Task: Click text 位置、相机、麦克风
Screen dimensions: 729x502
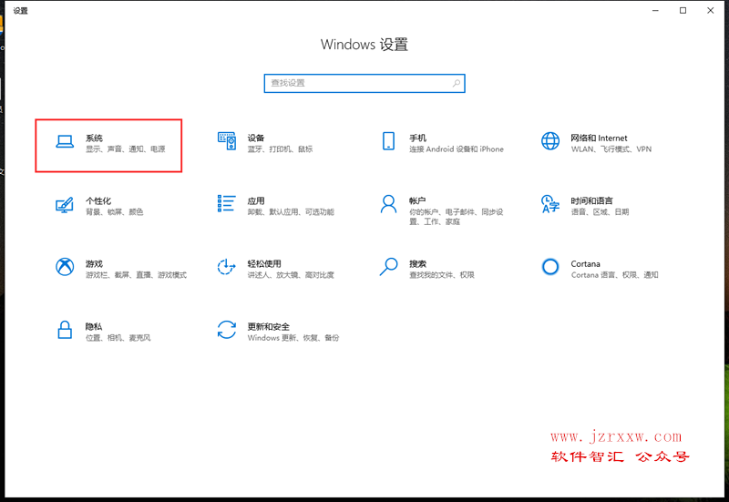Action: pyautogui.click(x=118, y=337)
